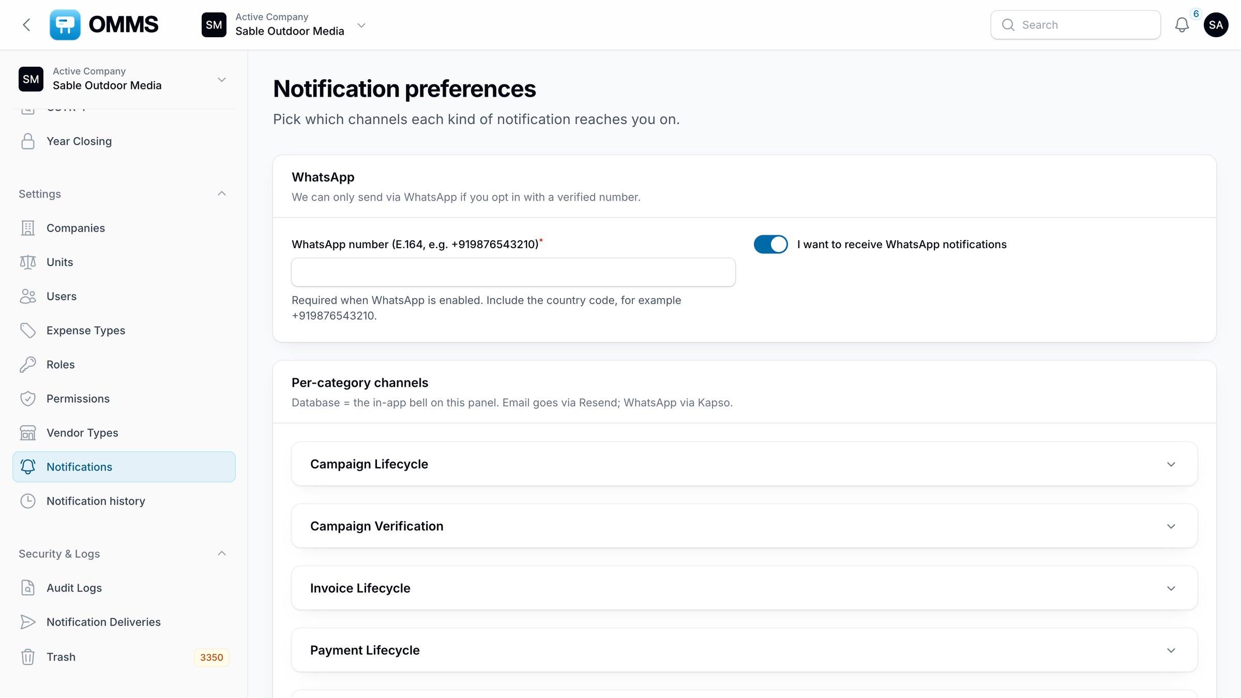The height and width of the screenshot is (698, 1241).
Task: Click the back arrow icon
Action: tap(27, 25)
